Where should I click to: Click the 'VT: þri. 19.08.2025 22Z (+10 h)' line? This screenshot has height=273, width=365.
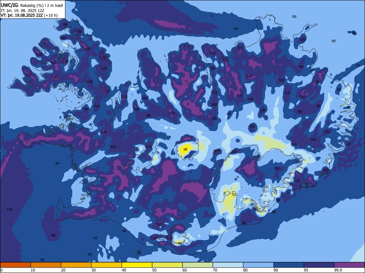(x=29, y=15)
